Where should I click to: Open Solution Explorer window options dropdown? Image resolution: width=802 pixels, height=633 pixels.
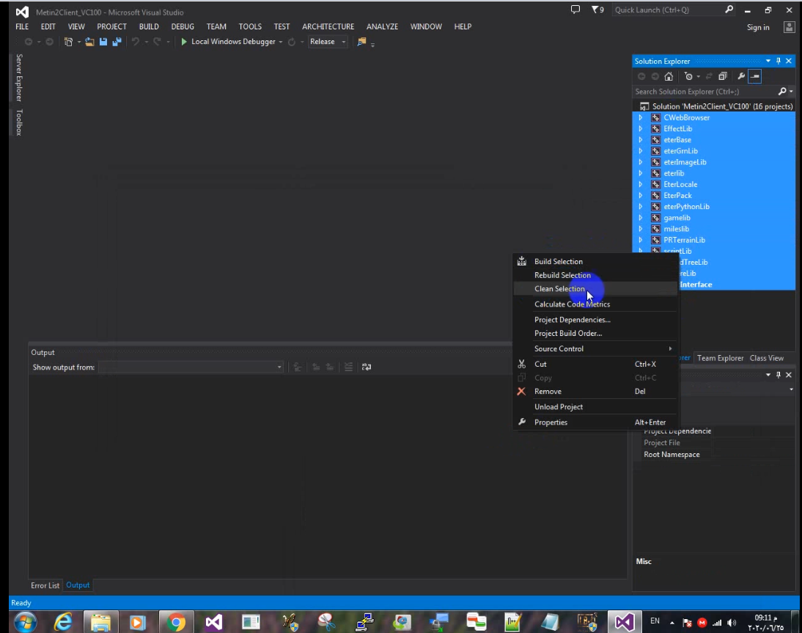(x=768, y=61)
